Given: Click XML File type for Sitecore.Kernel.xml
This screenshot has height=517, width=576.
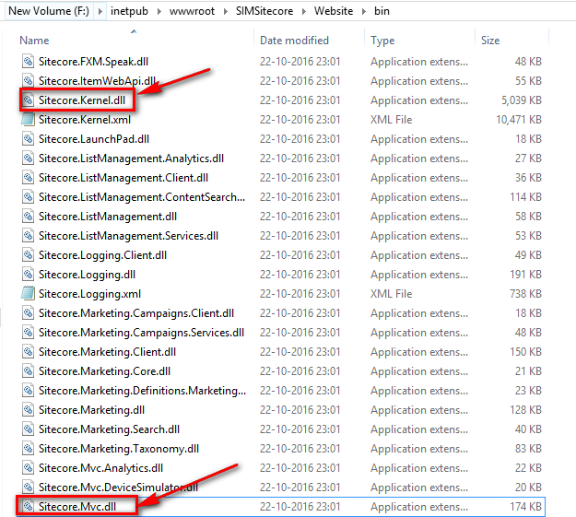Looking at the screenshot, I should [x=392, y=120].
